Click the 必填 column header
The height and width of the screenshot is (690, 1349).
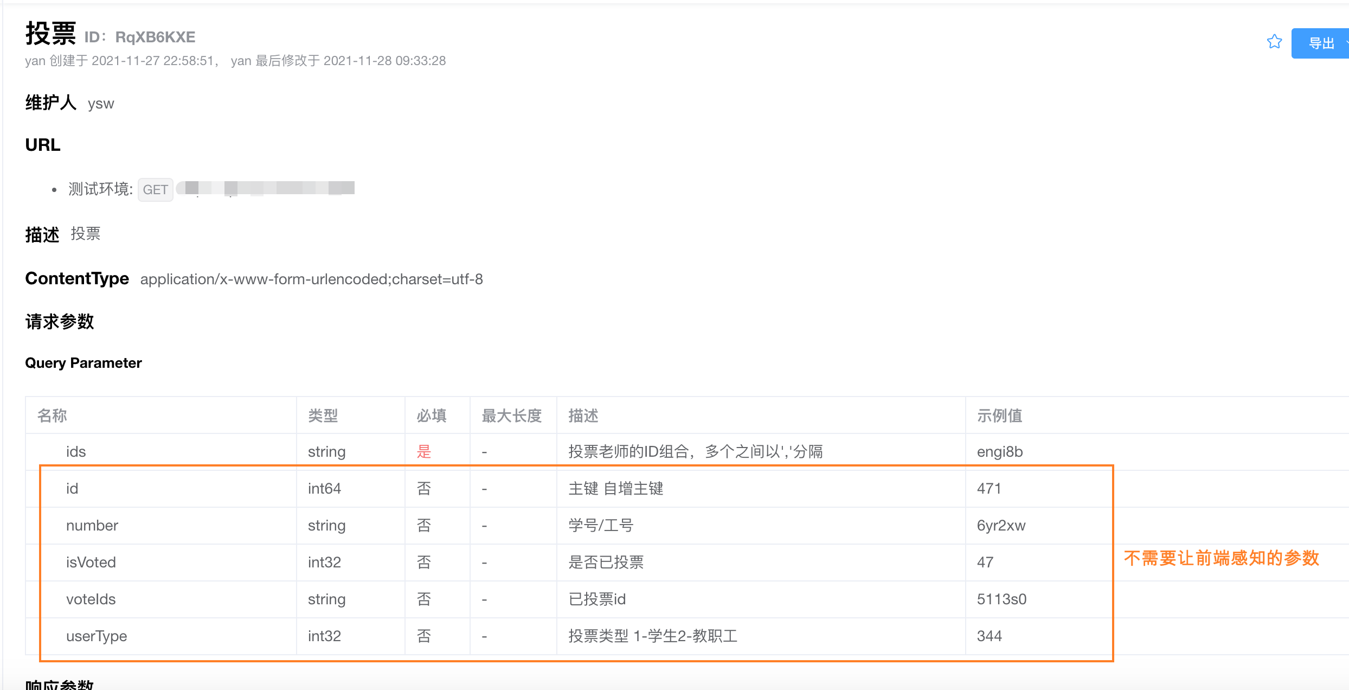432,416
